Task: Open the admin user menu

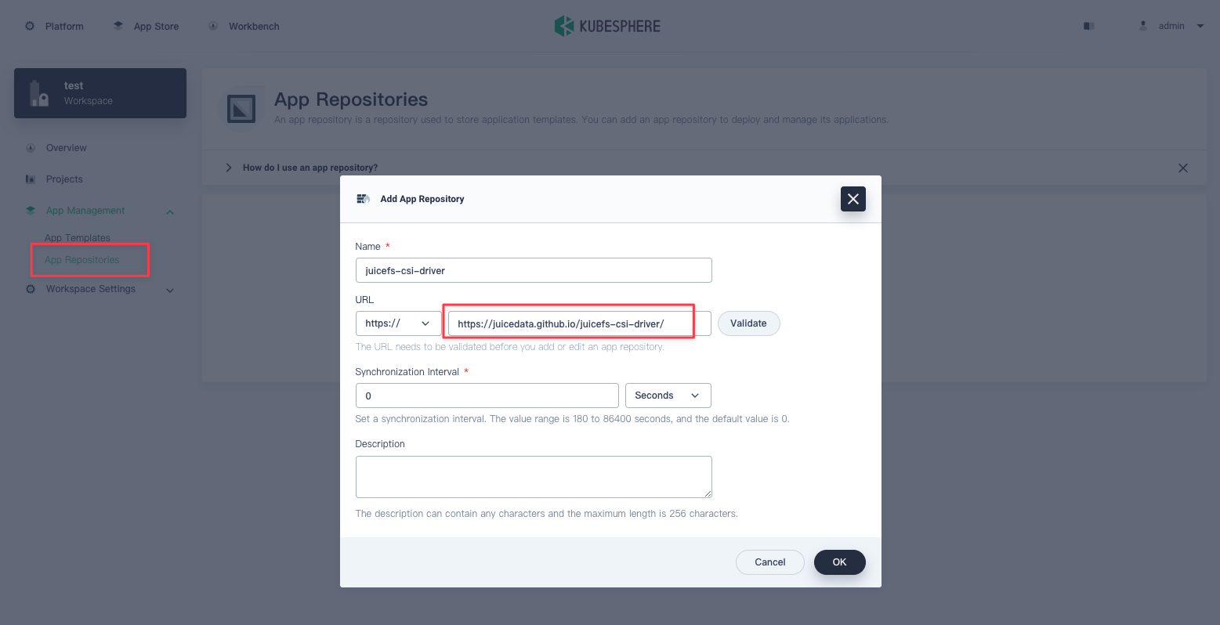Action: 1171,26
